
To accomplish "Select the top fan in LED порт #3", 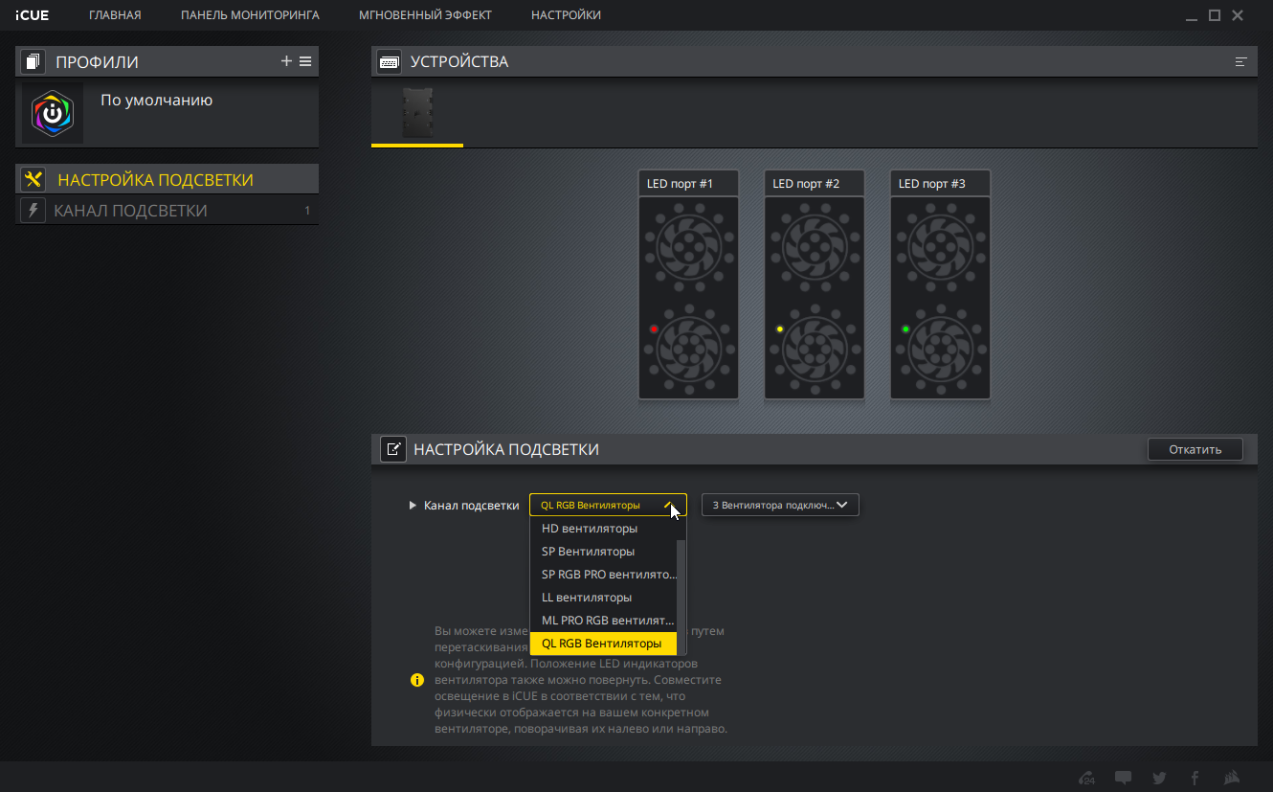I will pos(940,248).
